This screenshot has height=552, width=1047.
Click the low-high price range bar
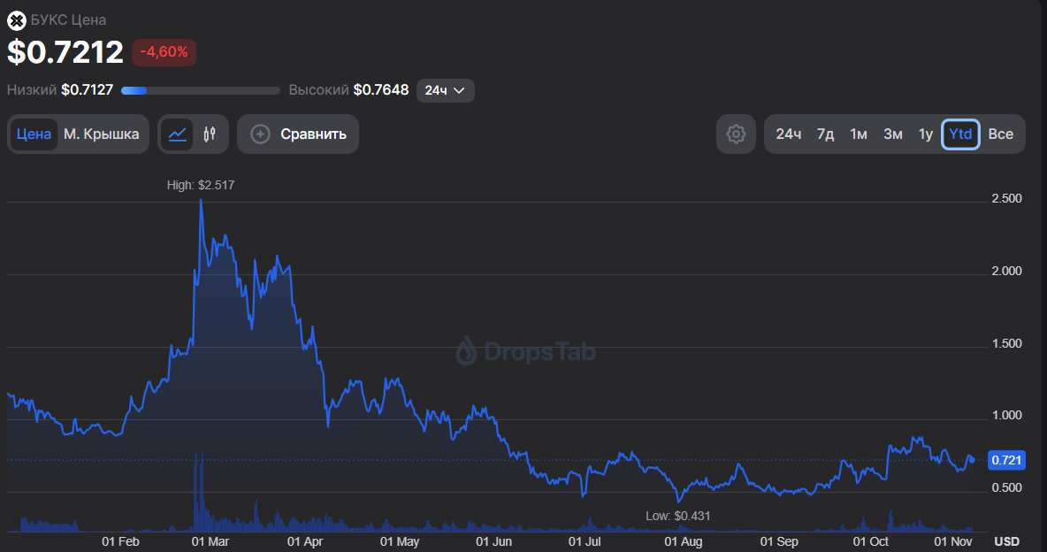(x=201, y=90)
